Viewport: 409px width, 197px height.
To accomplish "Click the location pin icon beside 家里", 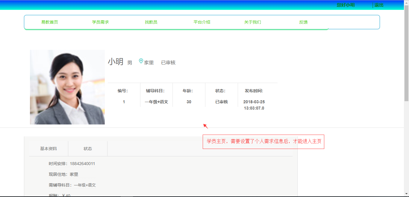I will tap(141, 61).
